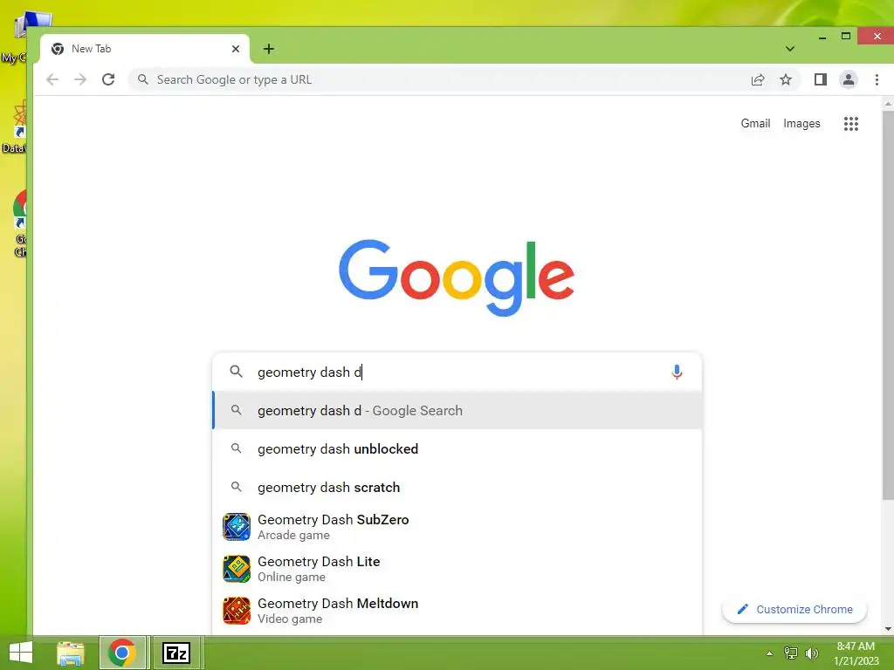Click the Google search text field
Image resolution: width=894 pixels, height=670 pixels.
click(456, 372)
